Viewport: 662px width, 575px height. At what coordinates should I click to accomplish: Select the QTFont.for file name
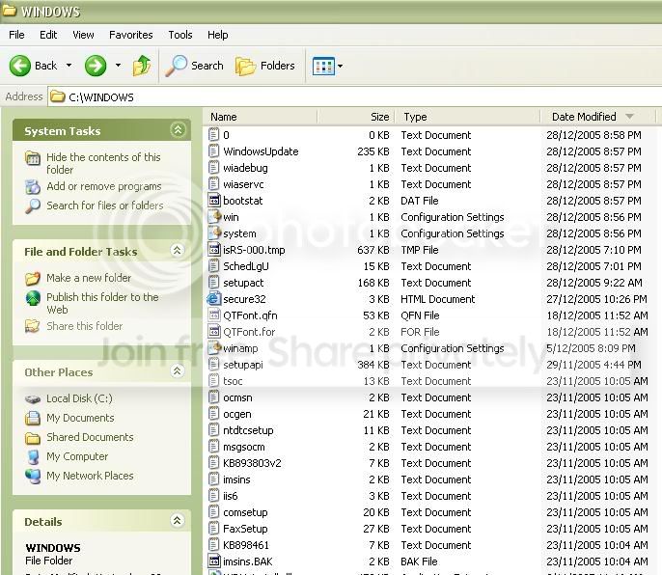point(249,332)
